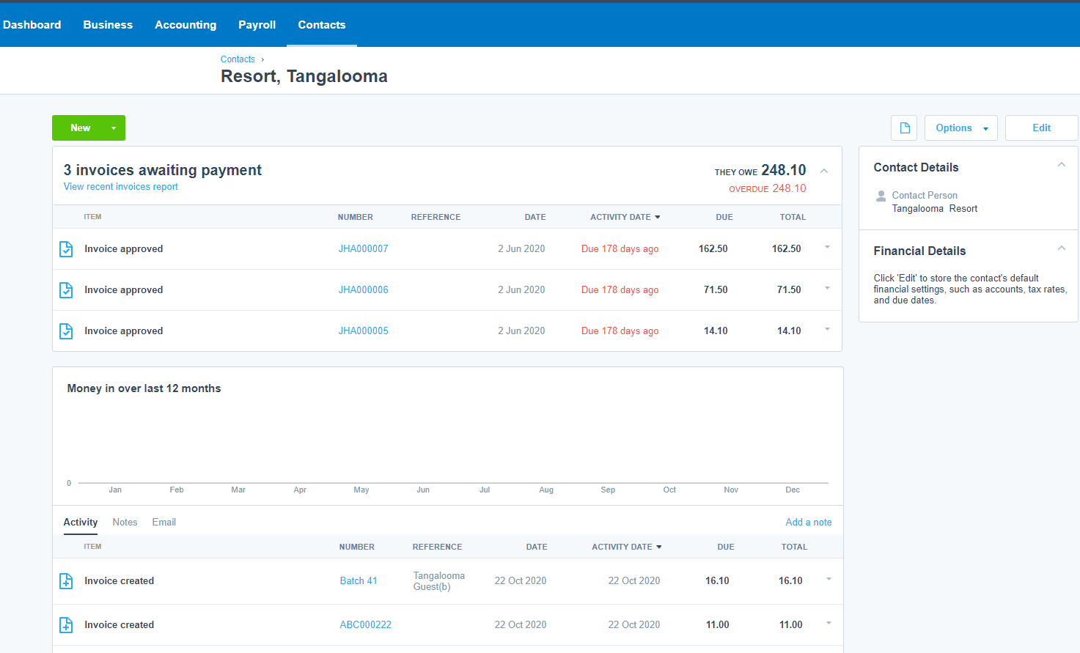
Task: Click the DUE column header in awaiting payment table
Action: [724, 217]
